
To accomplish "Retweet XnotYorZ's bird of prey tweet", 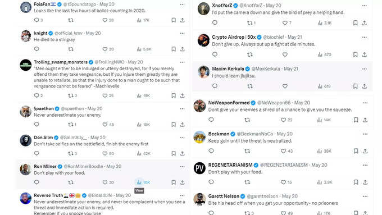I will tap(251, 23).
